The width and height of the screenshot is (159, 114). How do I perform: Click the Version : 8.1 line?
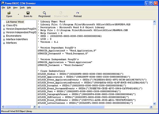pyautogui.click(x=48, y=42)
